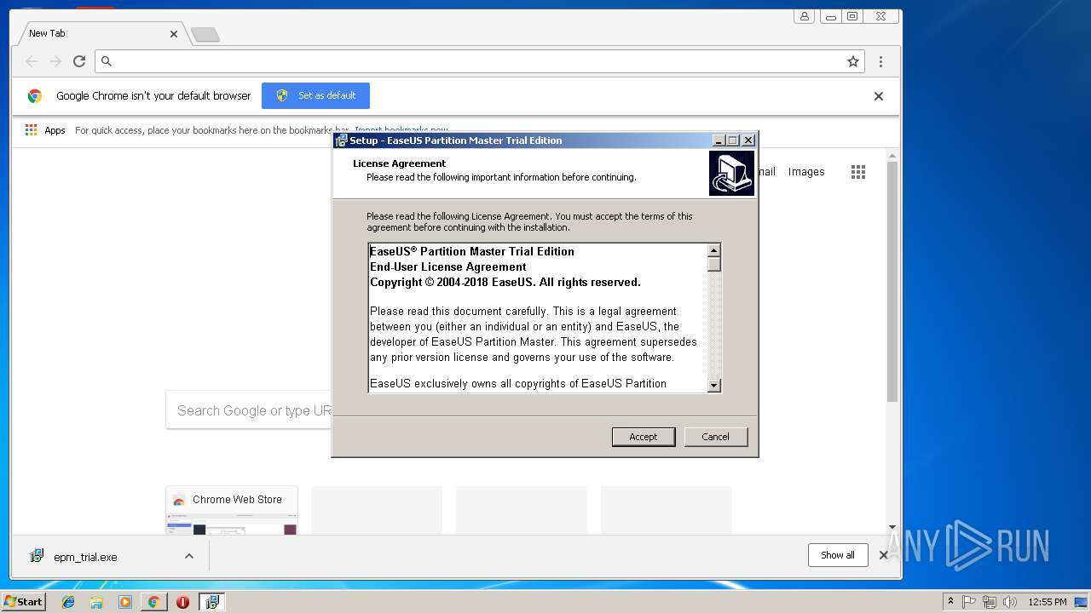Open Windows Media Player from taskbar

[125, 602]
